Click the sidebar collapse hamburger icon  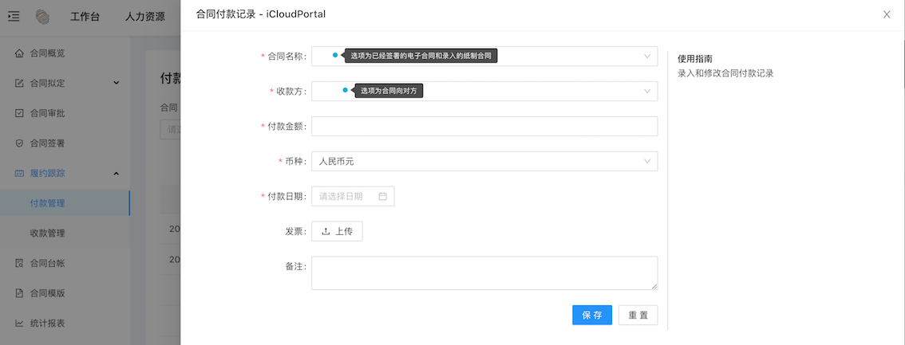pos(14,16)
